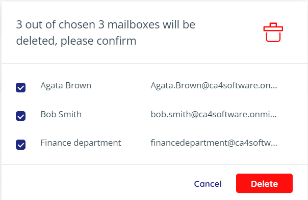Click the divider line above the Cancel button

155,164
